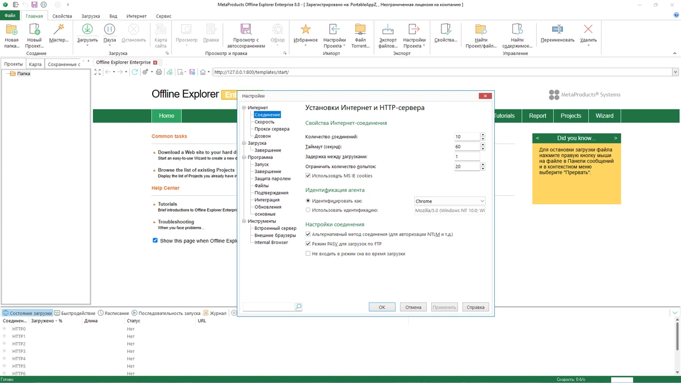Click the fullscreen arrows icon in browser toolbar

tap(98, 72)
